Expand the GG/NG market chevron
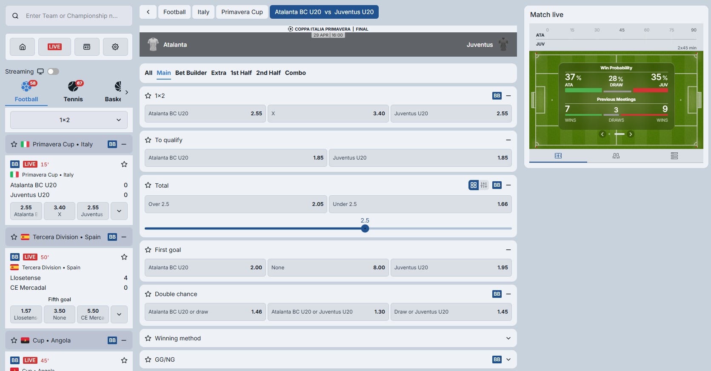The image size is (711, 371). pyautogui.click(x=508, y=360)
